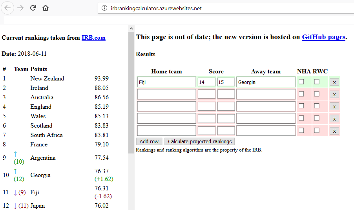
Task: Show site information icon in address bar
Action: [x=104, y=8]
